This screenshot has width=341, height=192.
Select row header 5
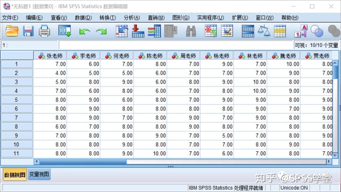17,100
